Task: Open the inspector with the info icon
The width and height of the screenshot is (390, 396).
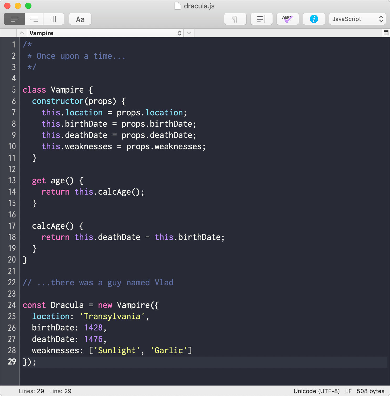Action: tap(314, 19)
